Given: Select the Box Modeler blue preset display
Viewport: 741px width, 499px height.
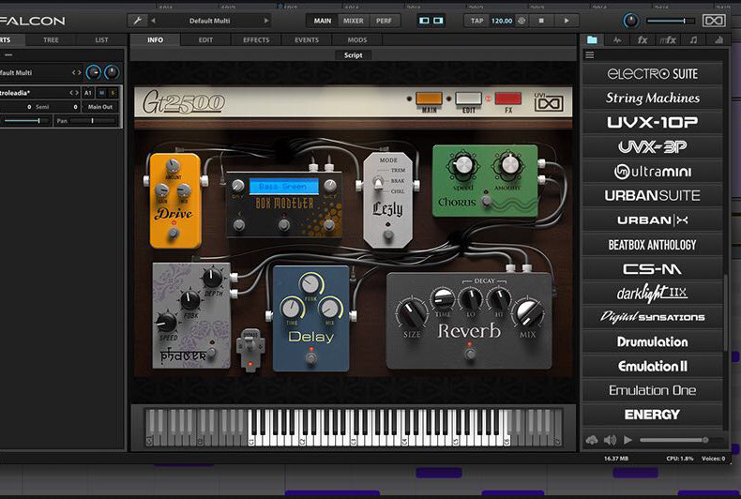Looking at the screenshot, I should [284, 187].
